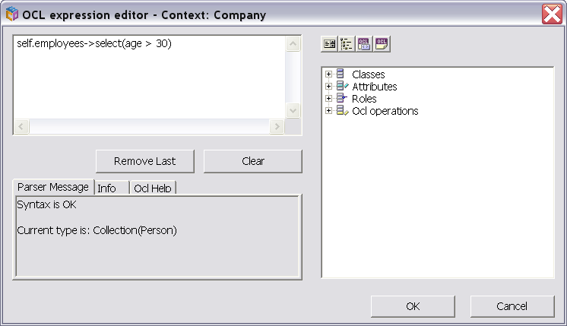Switch to the Info tab
The width and height of the screenshot is (567, 326).
point(107,188)
